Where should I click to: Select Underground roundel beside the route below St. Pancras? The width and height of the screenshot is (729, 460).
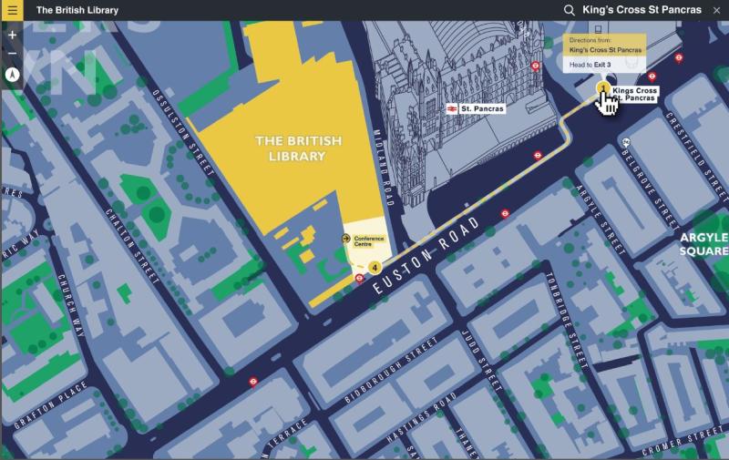[x=538, y=155]
